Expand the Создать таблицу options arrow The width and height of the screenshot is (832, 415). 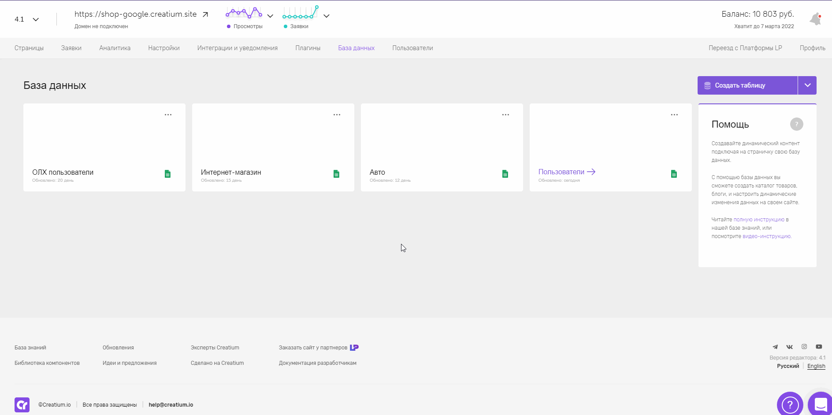click(807, 85)
